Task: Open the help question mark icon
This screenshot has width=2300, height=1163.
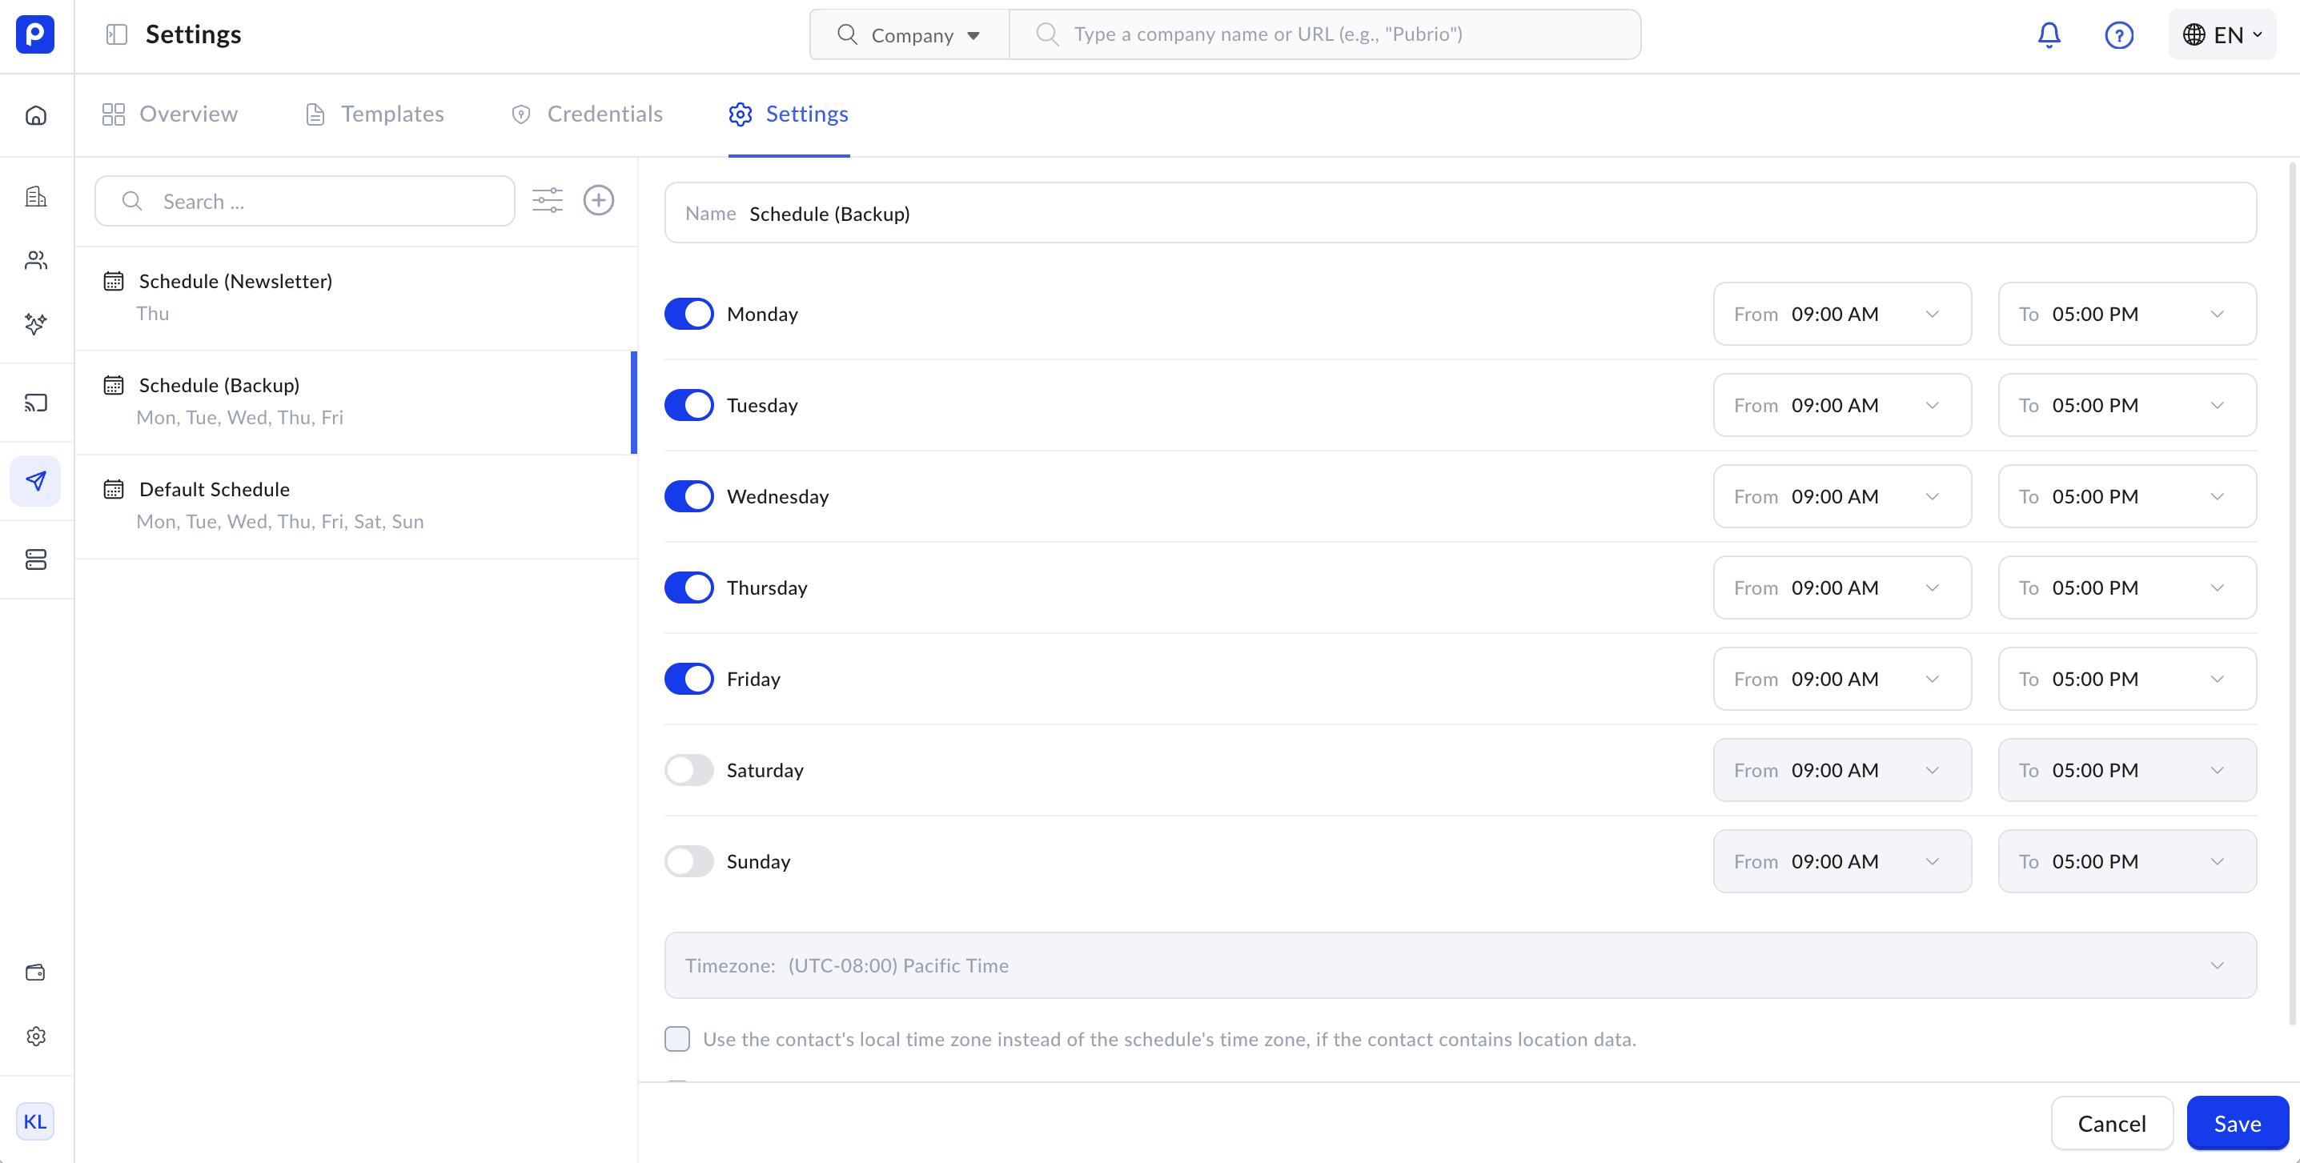Action: pyautogui.click(x=2117, y=34)
